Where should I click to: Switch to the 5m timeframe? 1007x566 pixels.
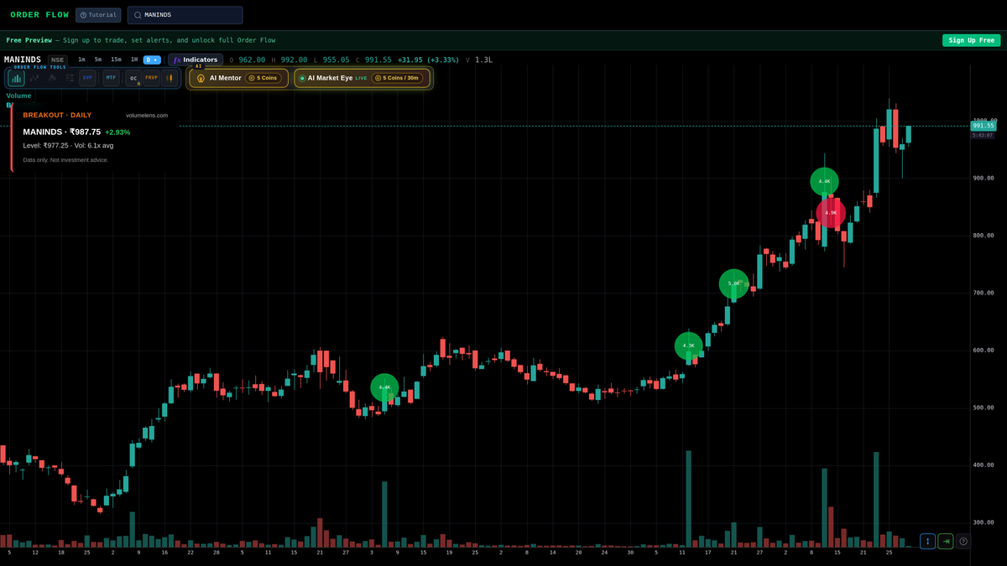(x=98, y=60)
